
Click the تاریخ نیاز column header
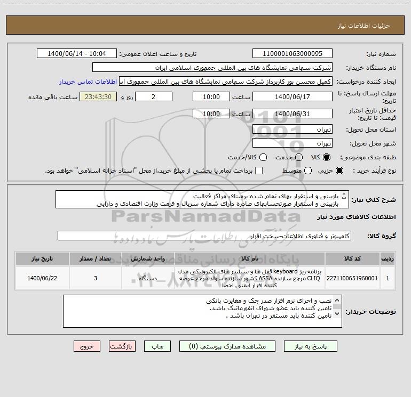(42, 258)
